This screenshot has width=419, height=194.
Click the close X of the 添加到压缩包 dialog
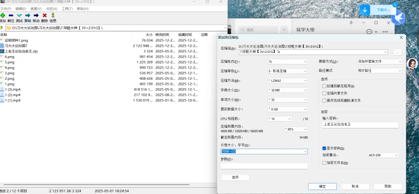tap(401, 37)
